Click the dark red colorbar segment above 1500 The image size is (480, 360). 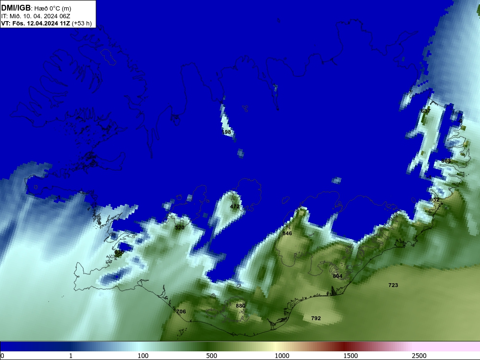point(345,347)
